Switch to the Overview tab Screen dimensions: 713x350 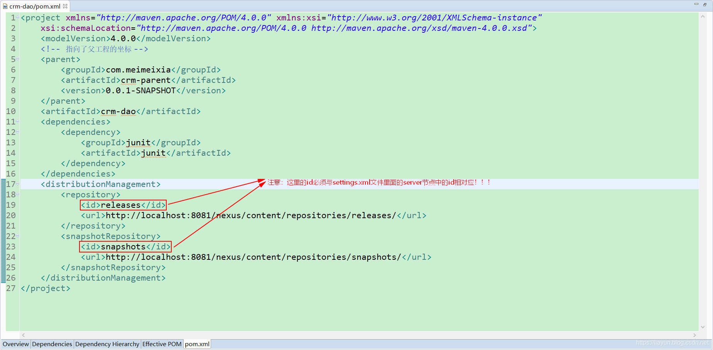point(16,344)
